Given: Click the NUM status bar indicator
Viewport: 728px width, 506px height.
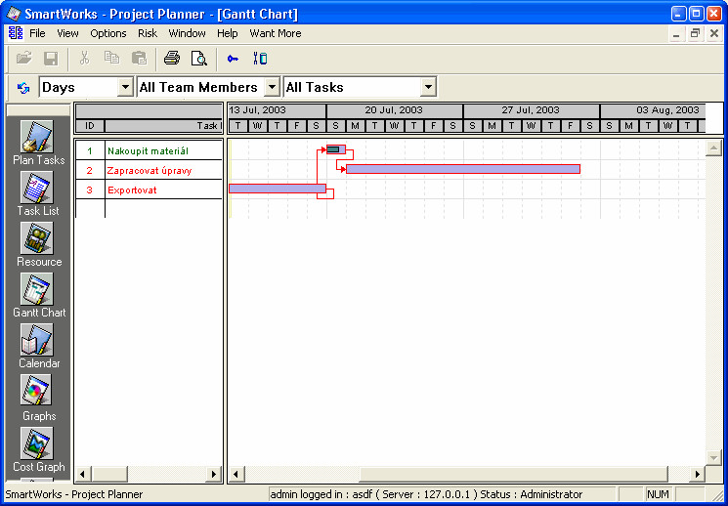Looking at the screenshot, I should tap(659, 494).
